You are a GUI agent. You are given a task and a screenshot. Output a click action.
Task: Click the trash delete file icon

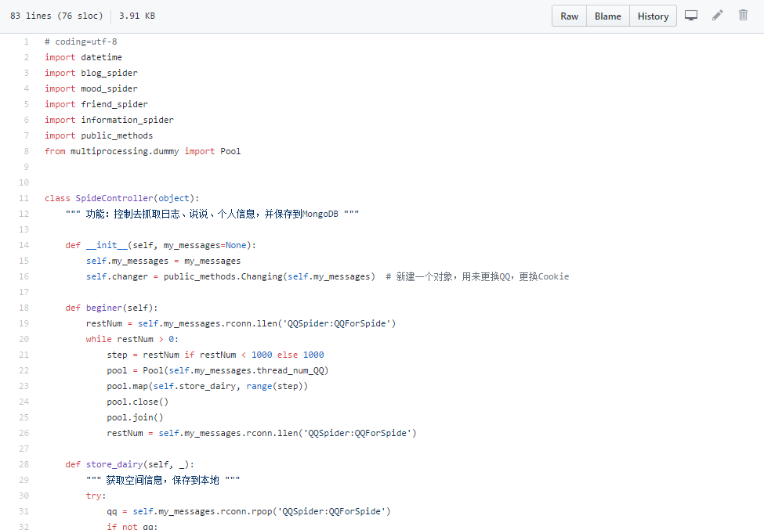click(743, 16)
